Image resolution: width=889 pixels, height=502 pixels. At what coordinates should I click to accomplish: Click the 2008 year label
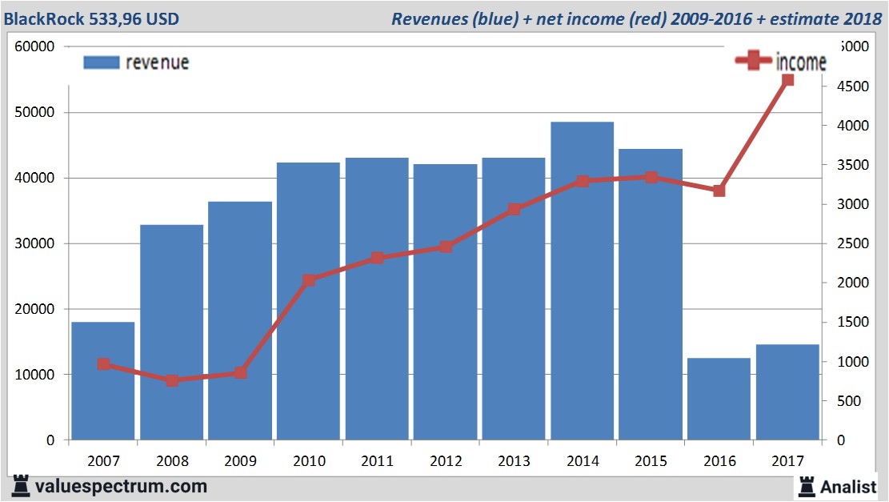click(172, 460)
